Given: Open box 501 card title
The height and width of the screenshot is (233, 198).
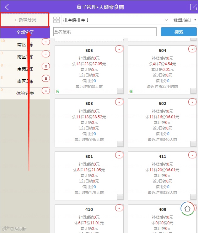Looking at the screenshot, I should [89, 156].
